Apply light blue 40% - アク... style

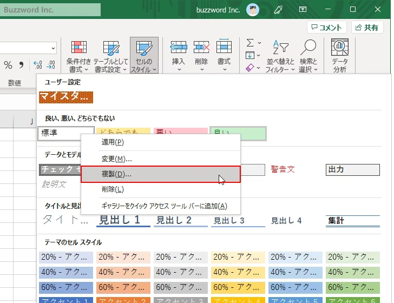[x=295, y=272]
